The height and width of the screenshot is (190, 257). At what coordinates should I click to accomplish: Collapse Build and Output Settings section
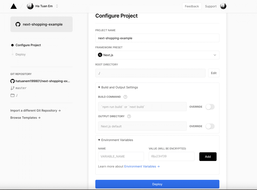pyautogui.click(x=118, y=87)
